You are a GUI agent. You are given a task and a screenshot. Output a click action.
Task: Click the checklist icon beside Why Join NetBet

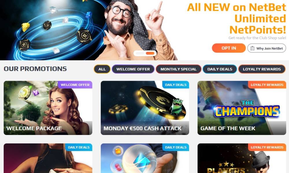[252, 48]
